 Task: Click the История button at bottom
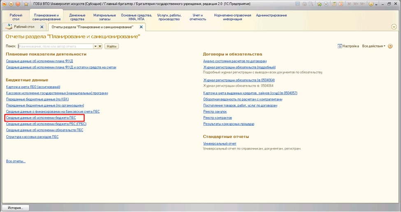point(15,208)
